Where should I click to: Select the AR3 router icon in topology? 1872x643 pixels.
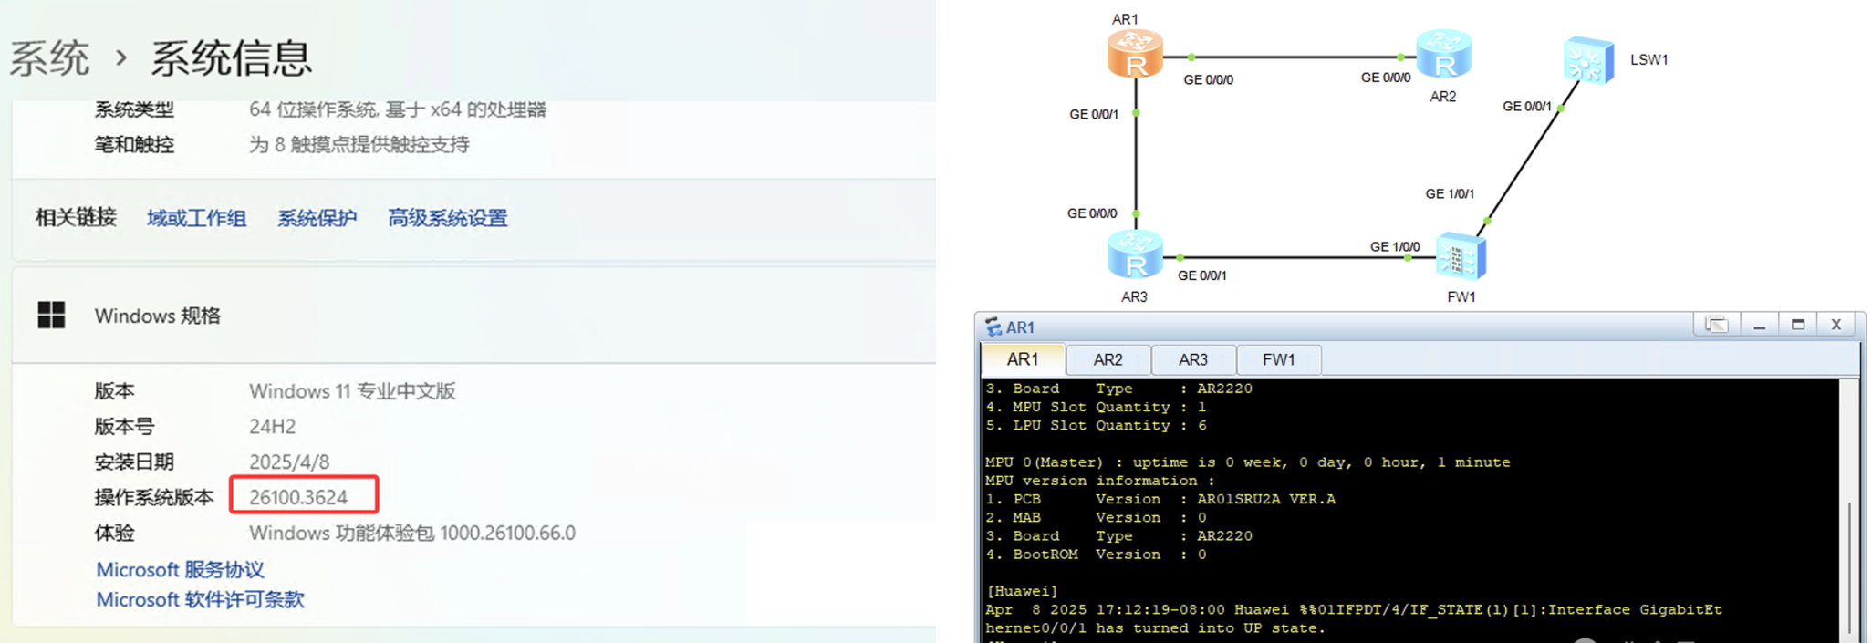click(1135, 254)
